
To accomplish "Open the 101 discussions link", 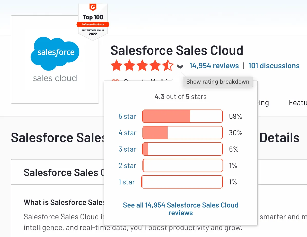I will (x=274, y=66).
